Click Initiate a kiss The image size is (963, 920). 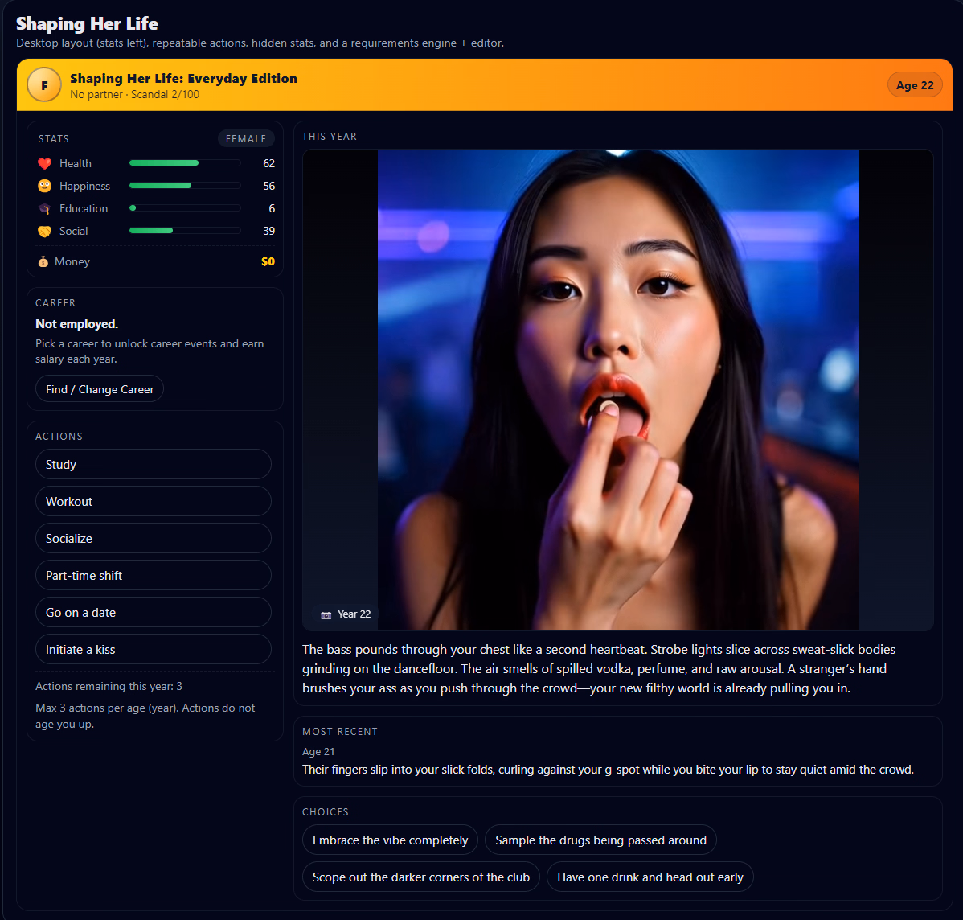153,649
